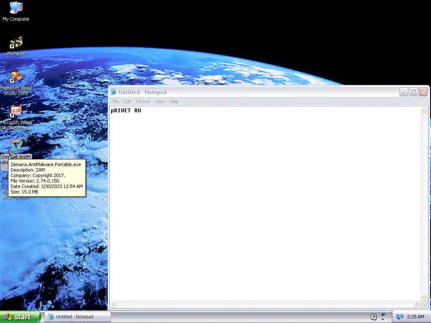
Task: Close the Notepad window
Action: (x=423, y=92)
